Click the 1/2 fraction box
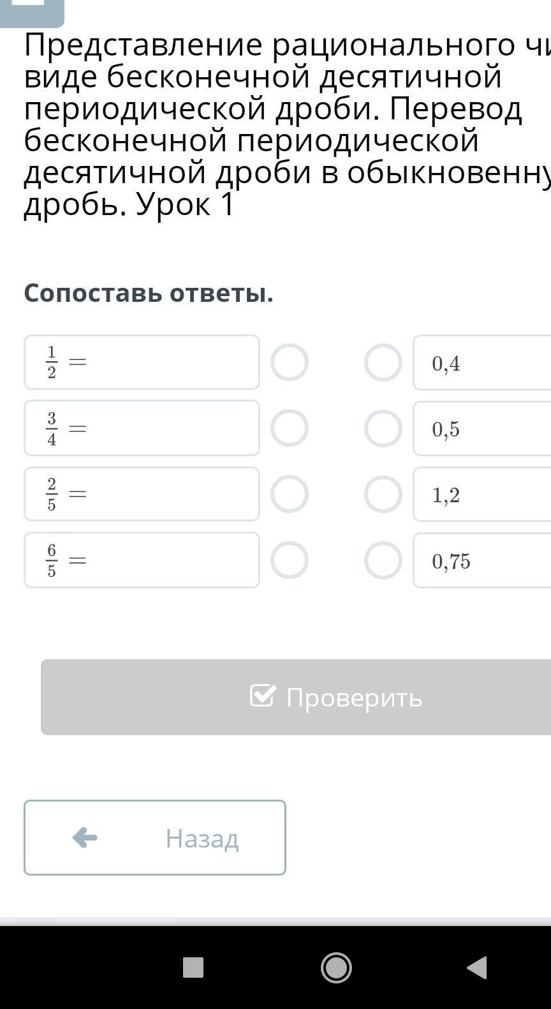 click(x=142, y=362)
